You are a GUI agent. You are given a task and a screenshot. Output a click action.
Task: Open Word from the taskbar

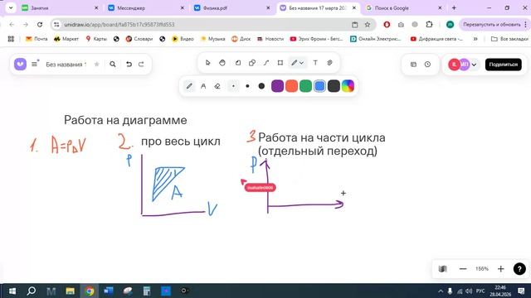pos(109,291)
